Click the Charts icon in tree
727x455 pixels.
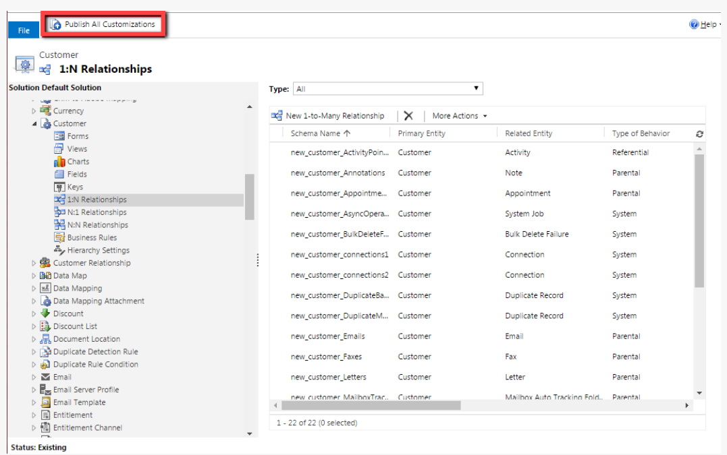click(59, 162)
